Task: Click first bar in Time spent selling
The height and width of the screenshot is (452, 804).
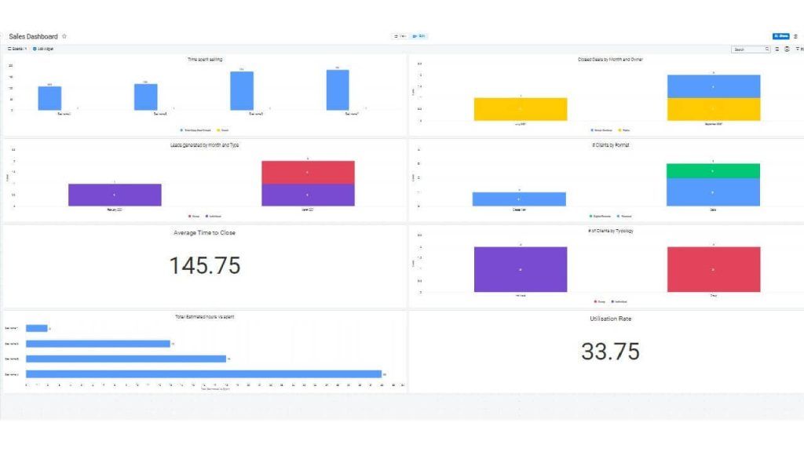Action: click(x=49, y=98)
